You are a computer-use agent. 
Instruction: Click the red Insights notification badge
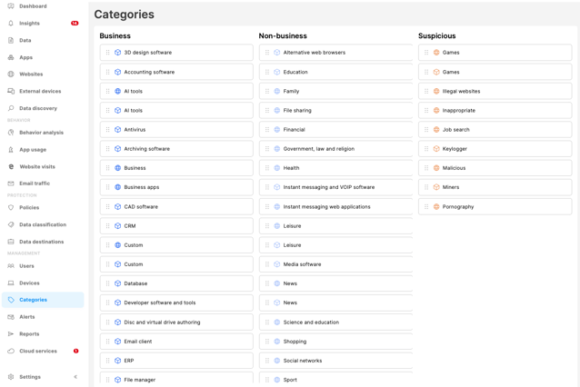[x=75, y=24]
